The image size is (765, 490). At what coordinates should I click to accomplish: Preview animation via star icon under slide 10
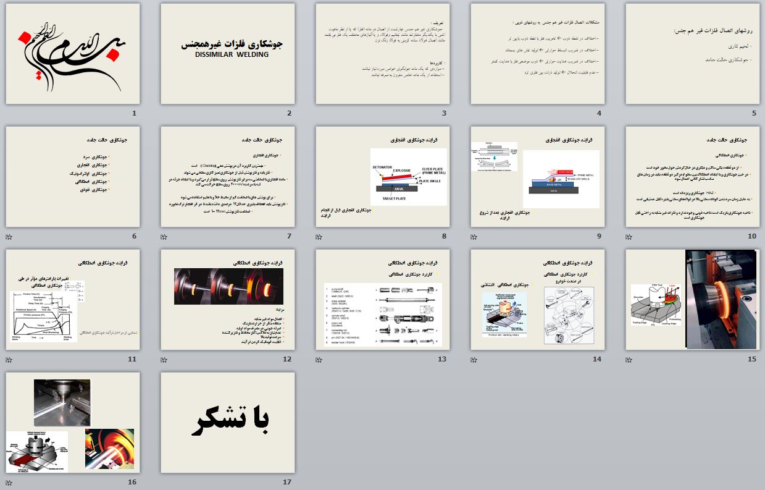tap(629, 237)
